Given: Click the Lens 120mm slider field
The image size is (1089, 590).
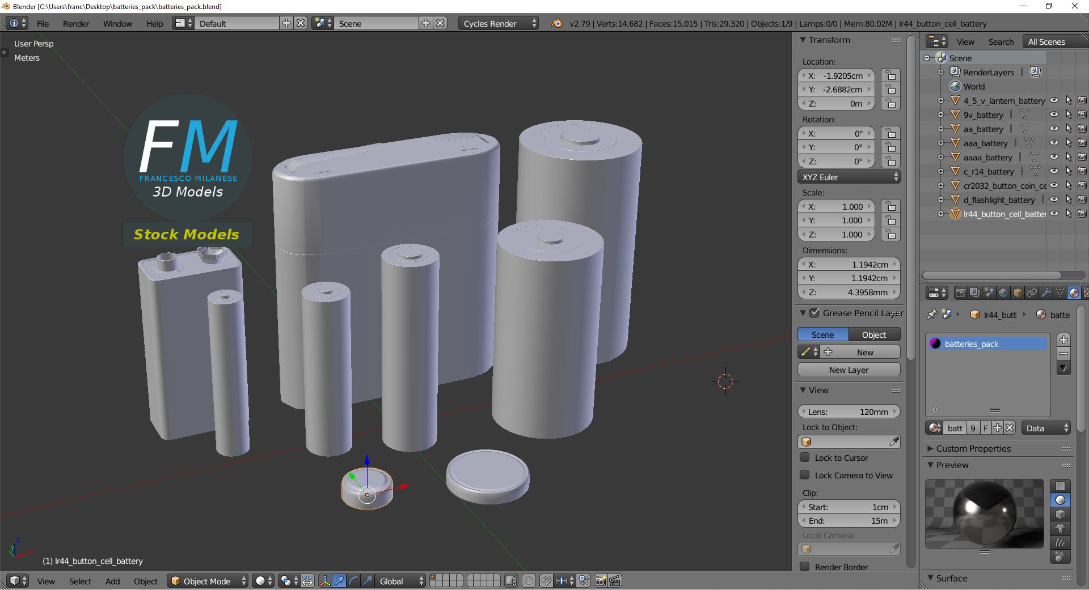Looking at the screenshot, I should point(849,411).
